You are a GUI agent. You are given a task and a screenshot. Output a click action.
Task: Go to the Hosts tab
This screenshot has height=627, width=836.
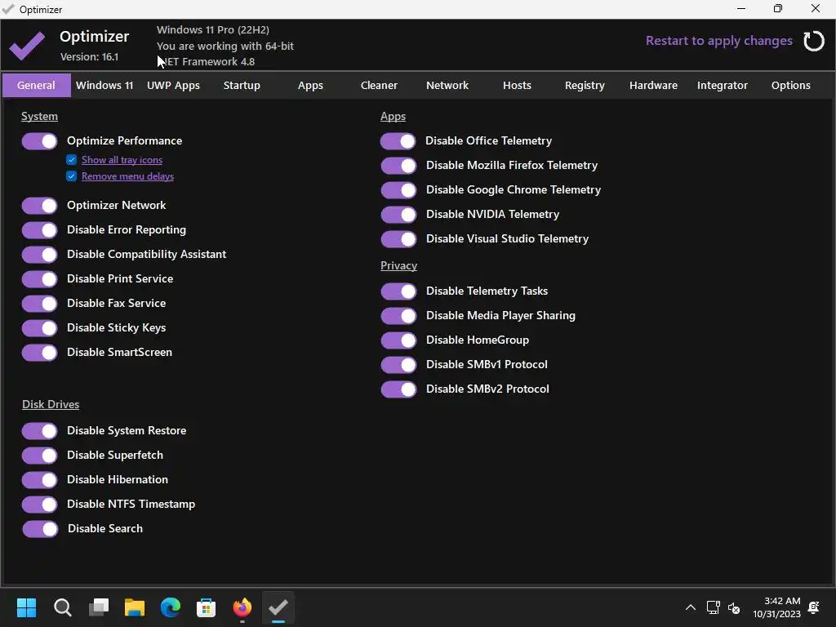[x=517, y=85]
